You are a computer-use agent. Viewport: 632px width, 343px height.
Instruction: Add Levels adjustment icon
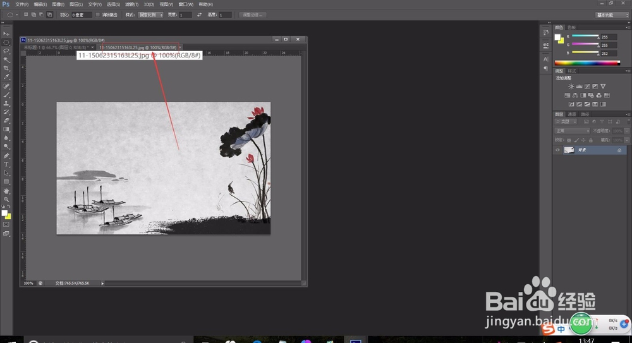[579, 87]
